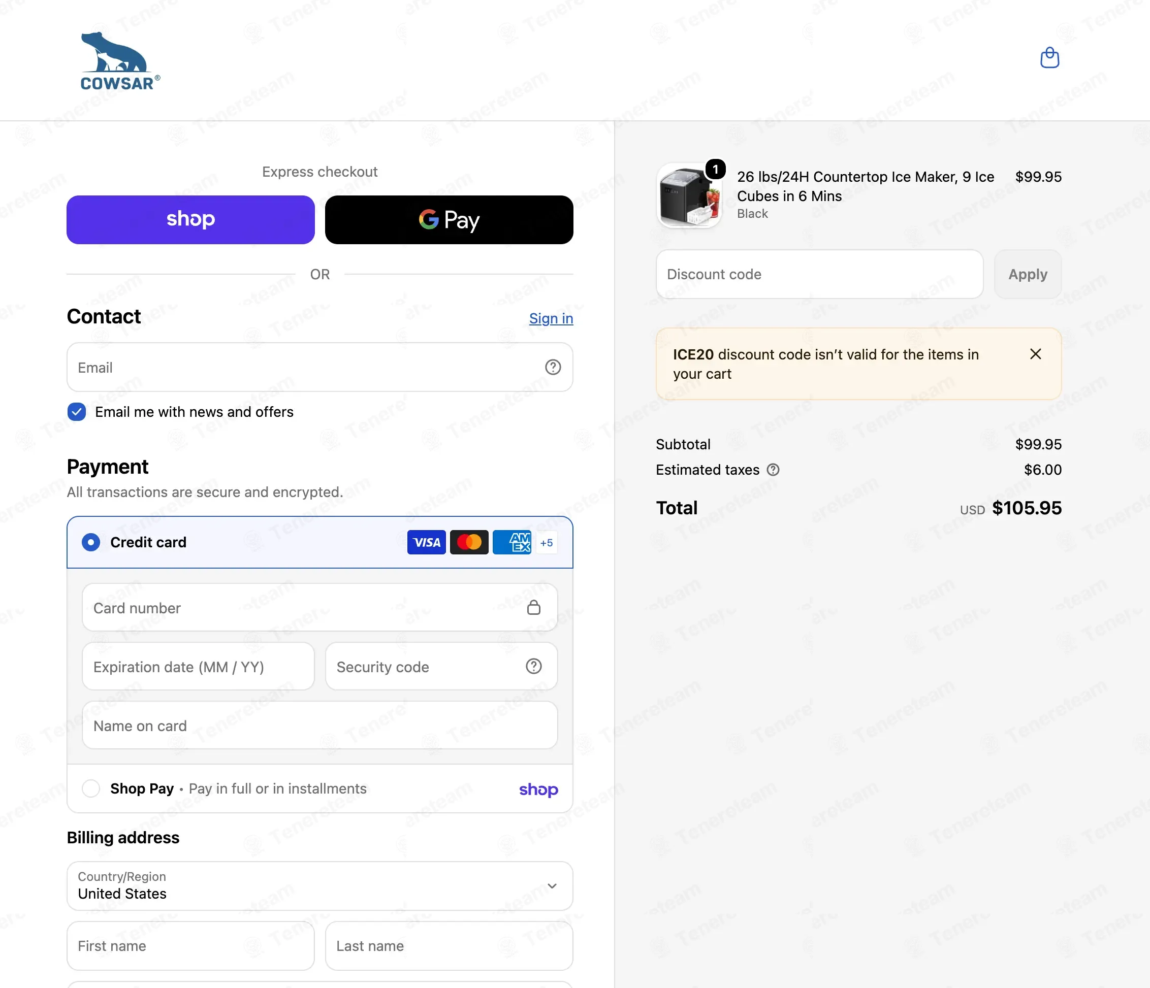Click the Apply discount button
1150x988 pixels.
point(1028,274)
